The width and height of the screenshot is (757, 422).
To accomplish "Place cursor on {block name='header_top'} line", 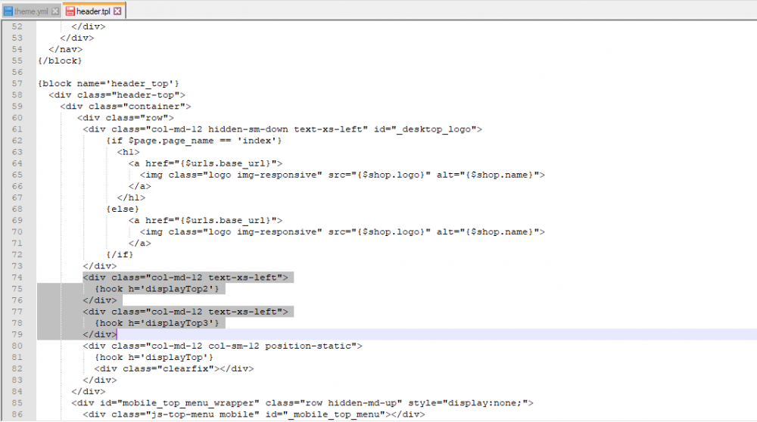I will [108, 83].
